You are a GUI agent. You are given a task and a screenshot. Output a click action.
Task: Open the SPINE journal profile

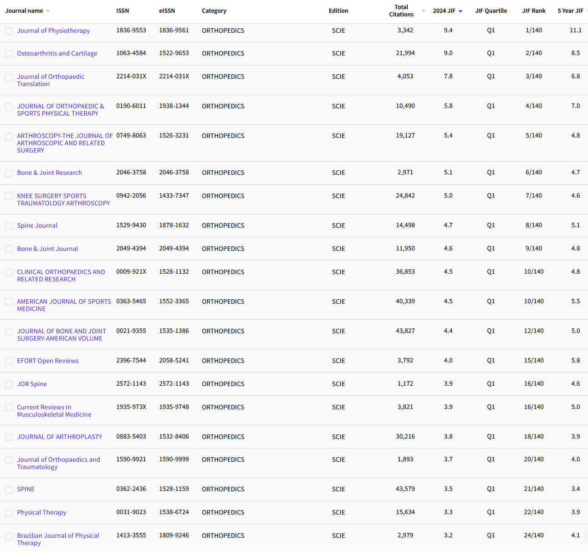pyautogui.click(x=26, y=489)
